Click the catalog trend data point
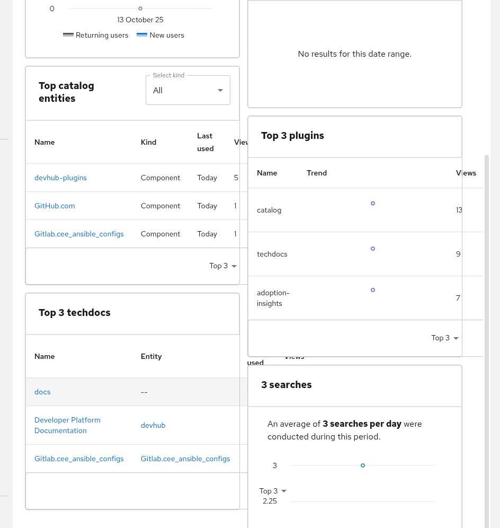The width and height of the screenshot is (500, 528). (373, 204)
